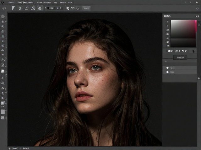
Task: Select the gray sphere tool atop left toolbar
Action: click(3, 16)
